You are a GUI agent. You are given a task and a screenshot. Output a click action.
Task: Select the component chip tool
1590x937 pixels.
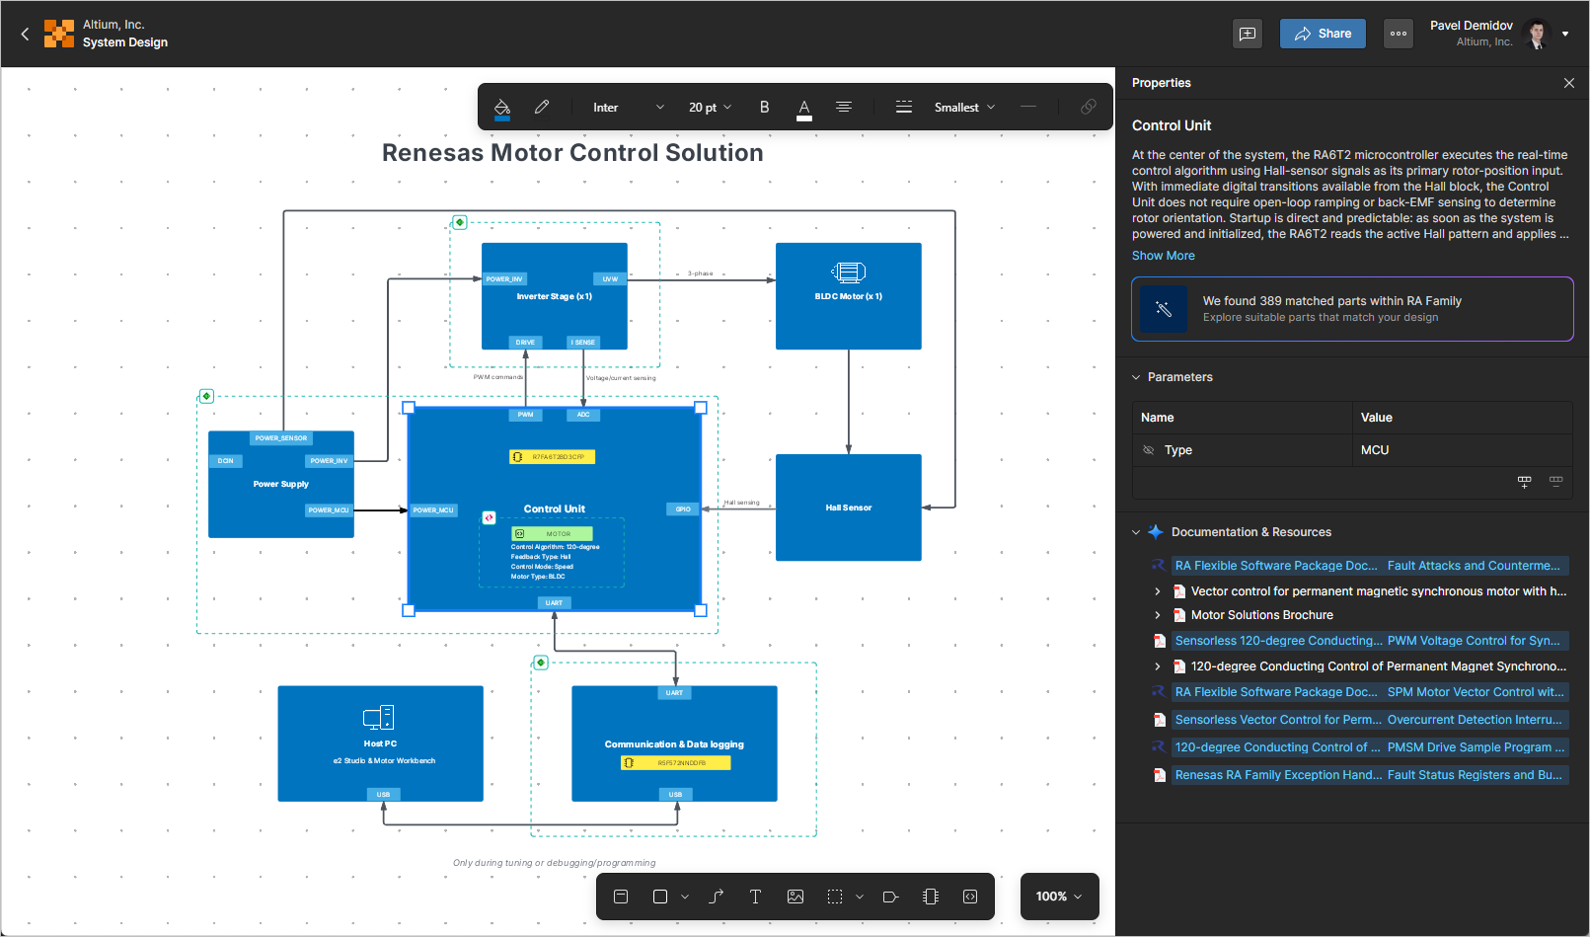point(930,897)
